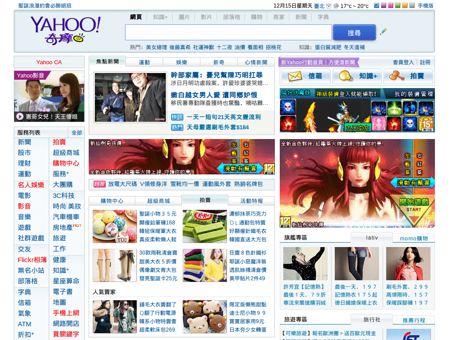Switch to the 圖片 search tab
The image size is (454, 340).
184,17
